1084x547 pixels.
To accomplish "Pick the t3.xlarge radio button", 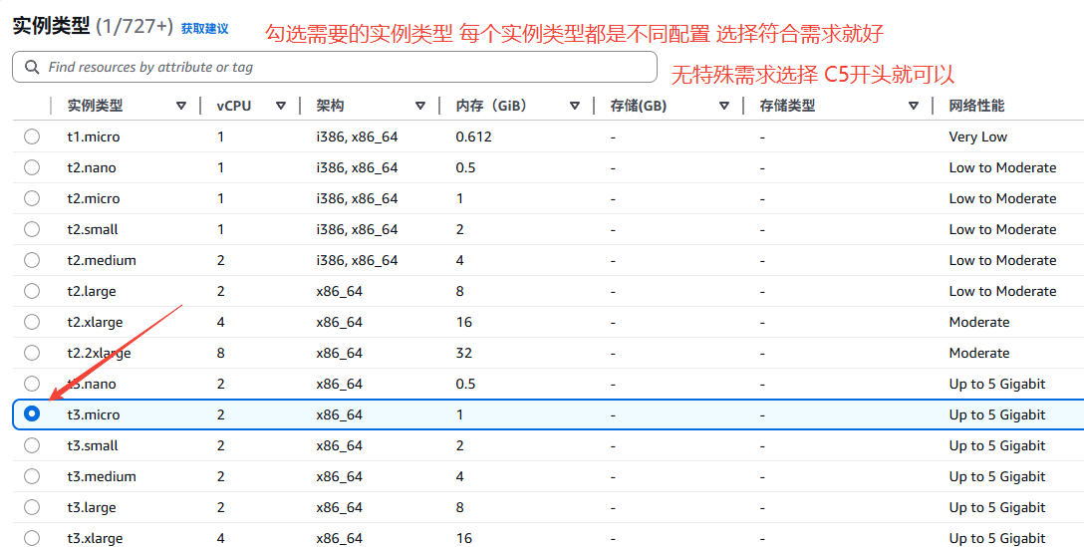I will [x=32, y=538].
